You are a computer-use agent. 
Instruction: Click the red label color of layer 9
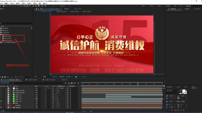(8, 105)
